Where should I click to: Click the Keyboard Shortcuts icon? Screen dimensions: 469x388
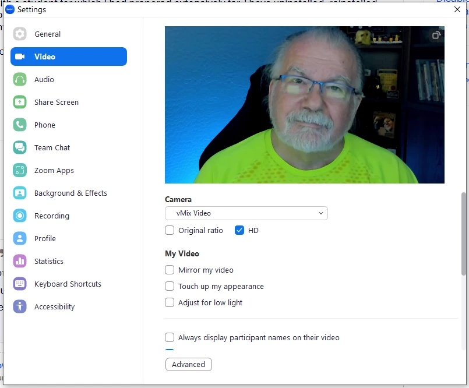click(x=20, y=284)
